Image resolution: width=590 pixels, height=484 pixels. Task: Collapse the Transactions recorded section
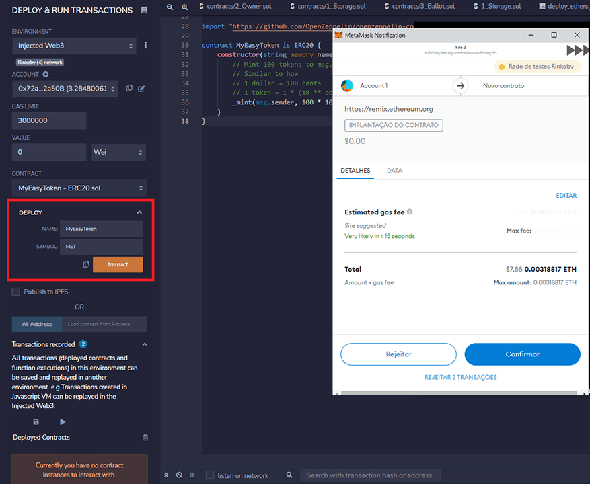tap(145, 344)
